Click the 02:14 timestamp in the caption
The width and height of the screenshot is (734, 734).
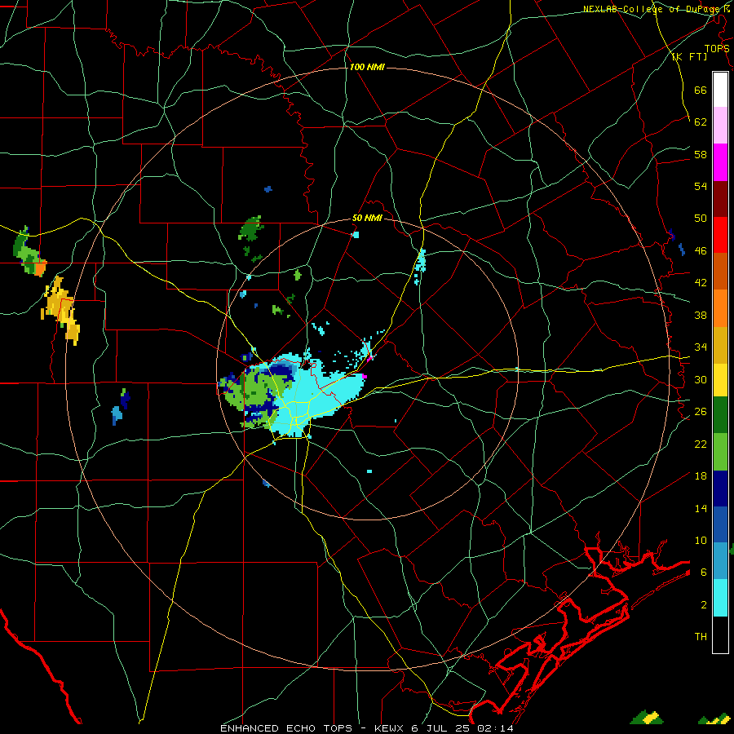(x=495, y=728)
